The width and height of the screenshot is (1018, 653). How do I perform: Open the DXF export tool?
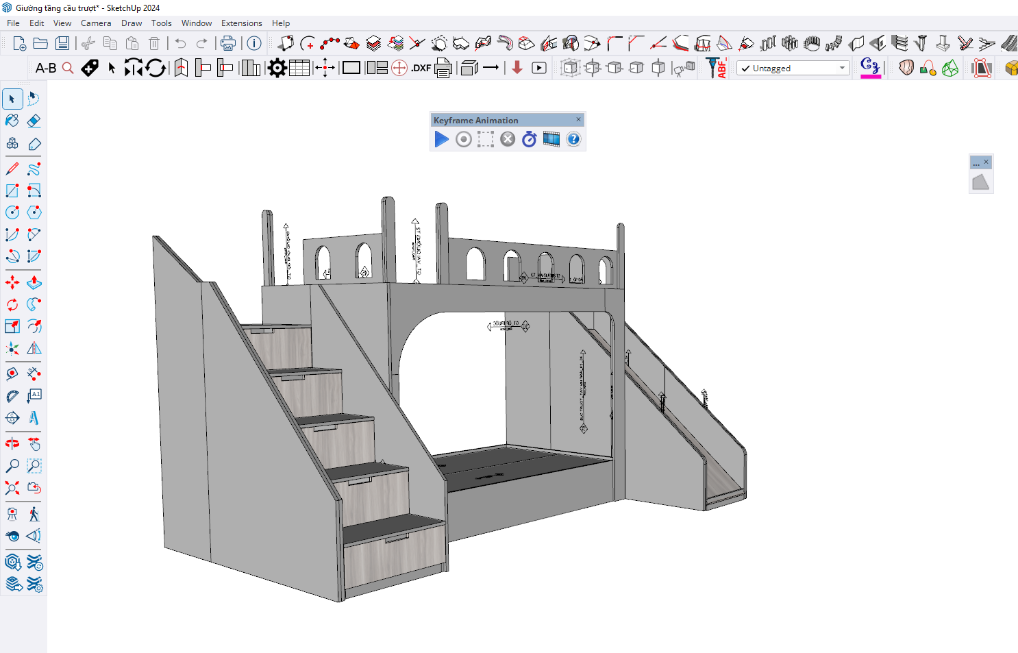coord(421,68)
